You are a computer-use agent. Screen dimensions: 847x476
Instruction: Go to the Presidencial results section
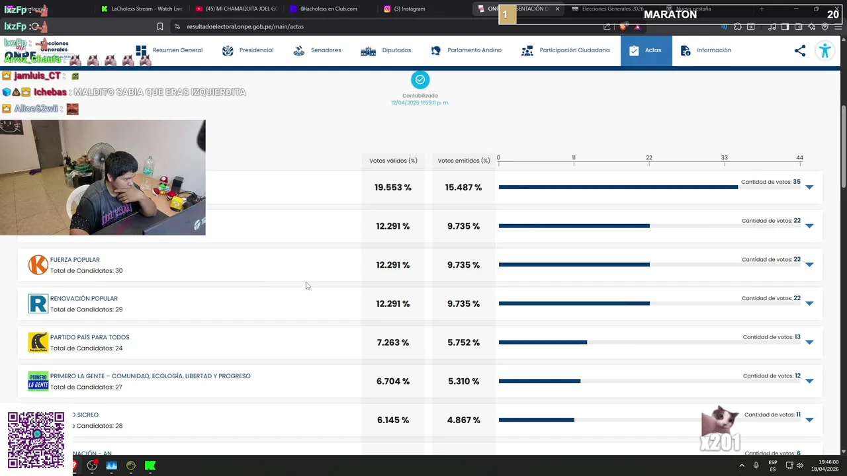[248, 50]
